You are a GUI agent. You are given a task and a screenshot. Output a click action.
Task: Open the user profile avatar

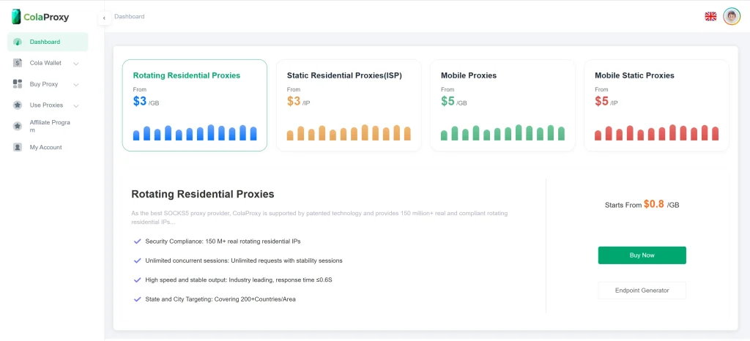pyautogui.click(x=732, y=16)
